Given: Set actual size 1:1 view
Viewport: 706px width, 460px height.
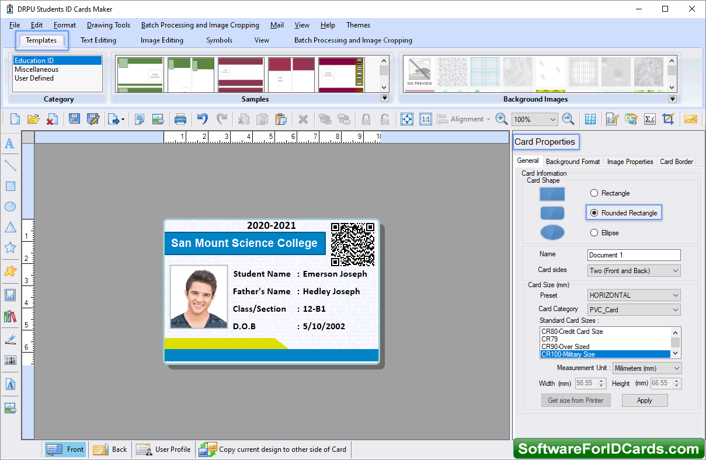Looking at the screenshot, I should (x=426, y=119).
